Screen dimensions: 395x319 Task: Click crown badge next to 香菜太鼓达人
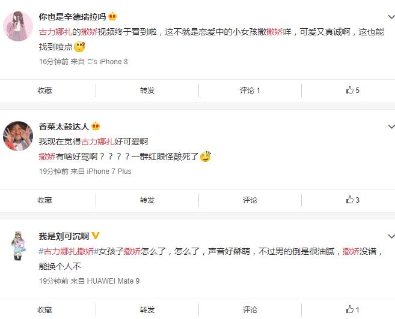click(96, 126)
